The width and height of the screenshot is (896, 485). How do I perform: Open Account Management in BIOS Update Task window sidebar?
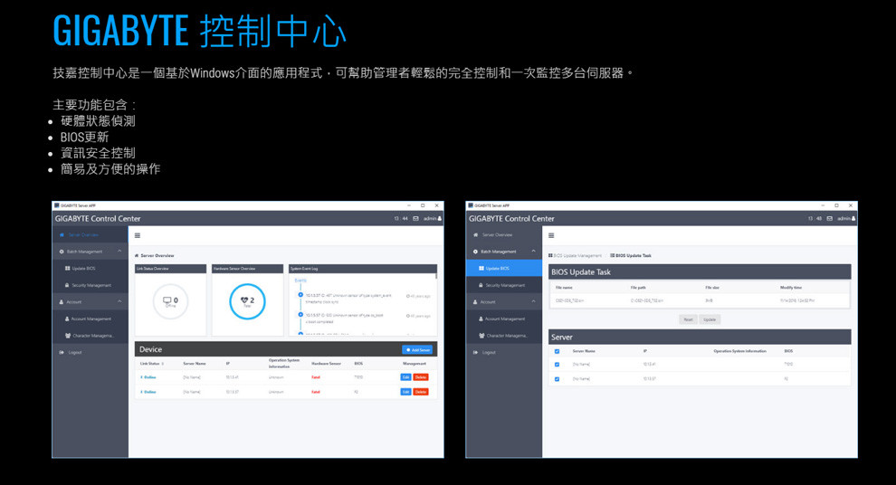click(x=504, y=319)
